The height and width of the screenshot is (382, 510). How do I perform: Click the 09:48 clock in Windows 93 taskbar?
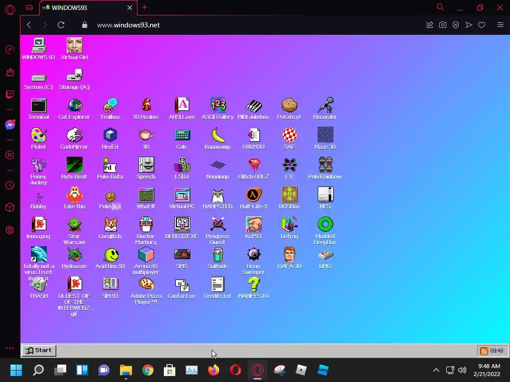coord(497,351)
